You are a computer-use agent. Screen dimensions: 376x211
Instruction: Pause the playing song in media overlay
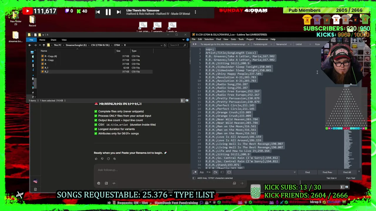coord(108,12)
